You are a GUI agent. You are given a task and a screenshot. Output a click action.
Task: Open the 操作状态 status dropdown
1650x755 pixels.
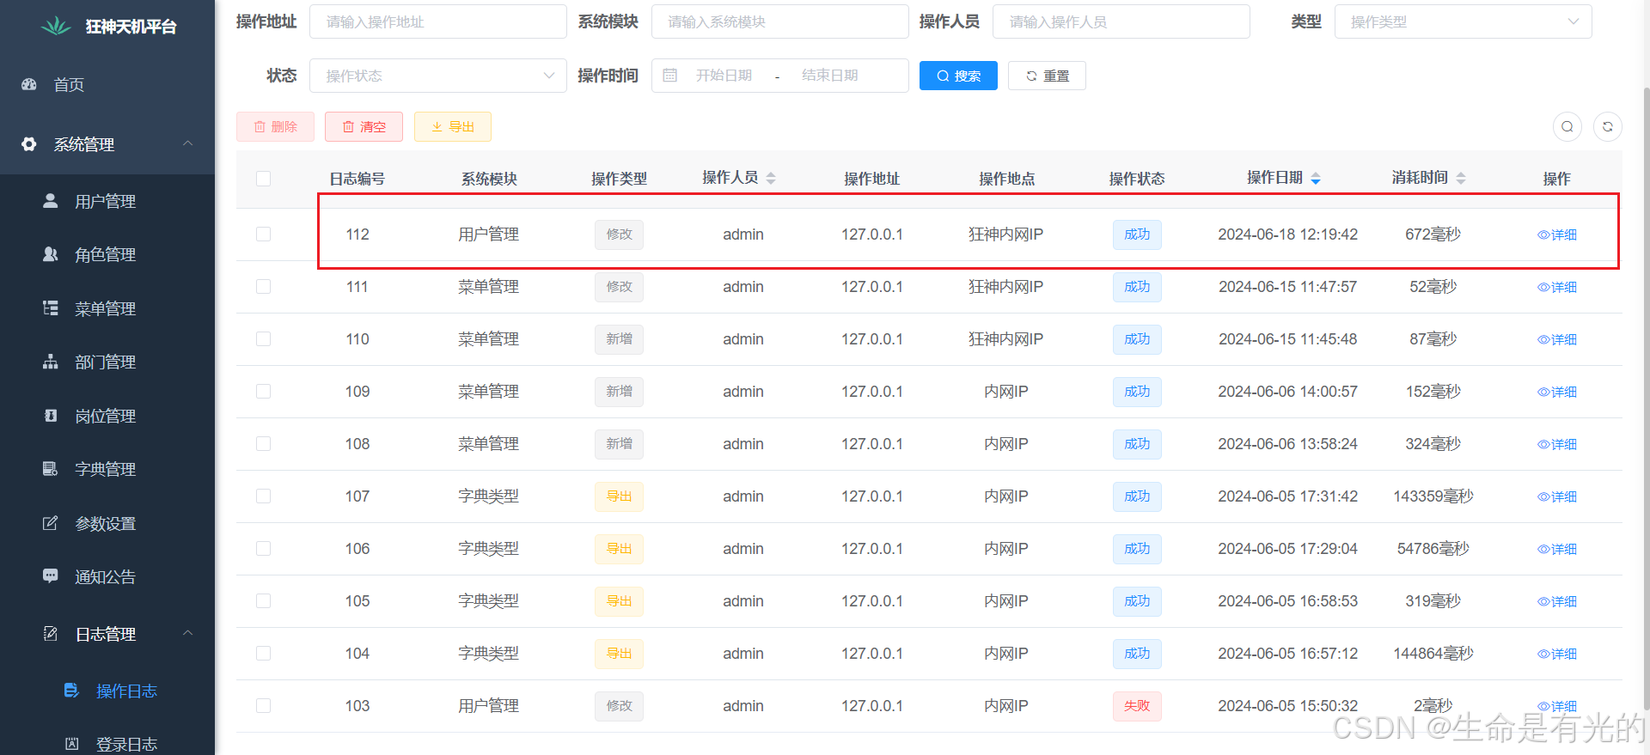pos(438,76)
